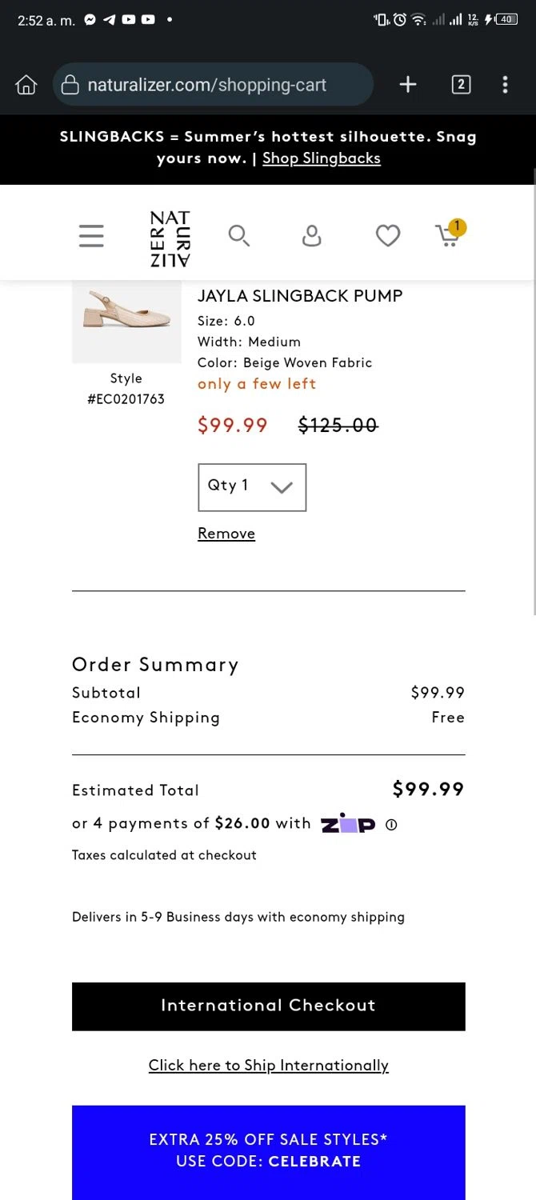Open a new browser tab with plus icon

[x=408, y=85]
